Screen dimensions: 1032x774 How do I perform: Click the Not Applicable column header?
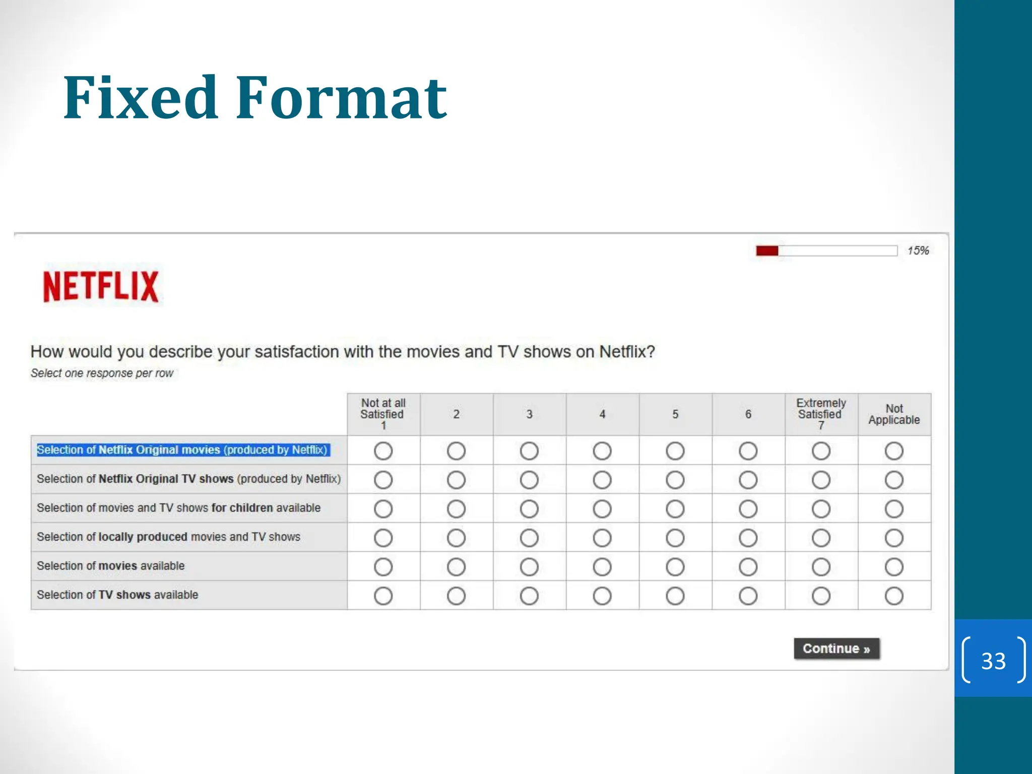click(894, 414)
